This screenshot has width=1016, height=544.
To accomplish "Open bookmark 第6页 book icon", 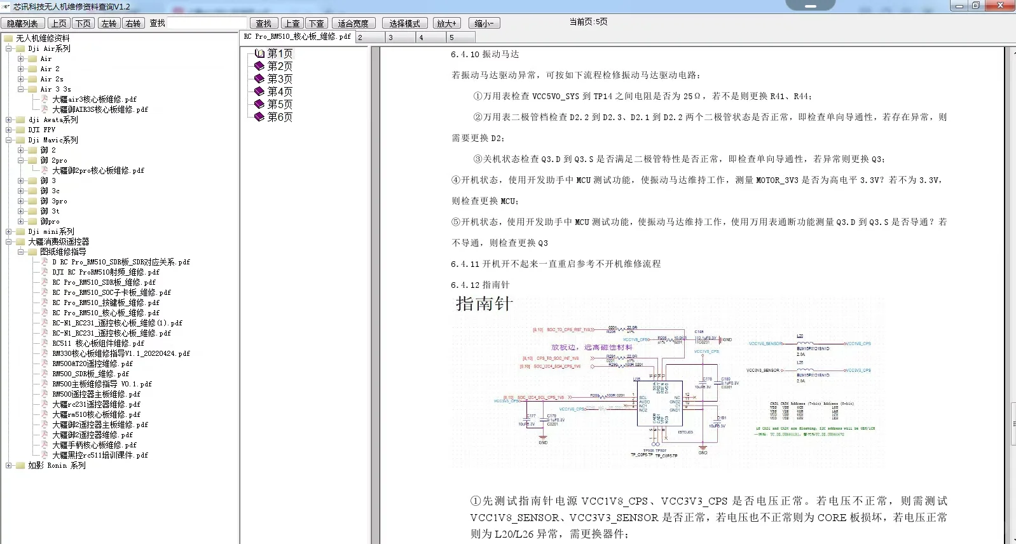I will 259,117.
